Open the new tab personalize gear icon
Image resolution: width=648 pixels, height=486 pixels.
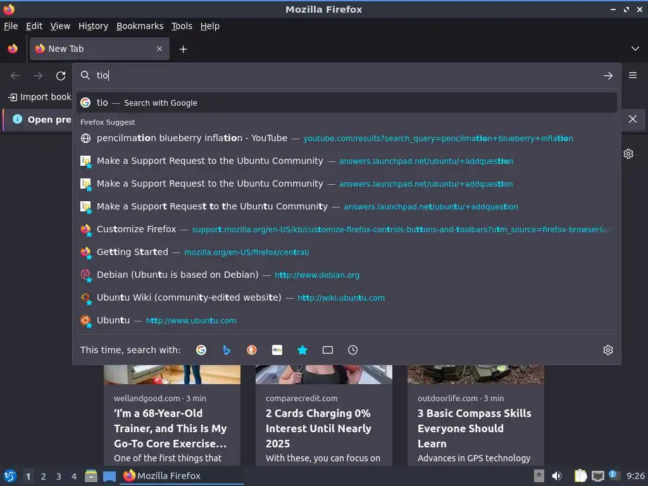628,154
